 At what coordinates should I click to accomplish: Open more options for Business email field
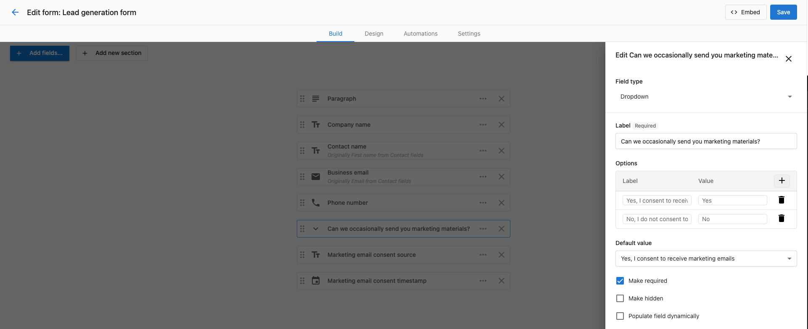483,177
